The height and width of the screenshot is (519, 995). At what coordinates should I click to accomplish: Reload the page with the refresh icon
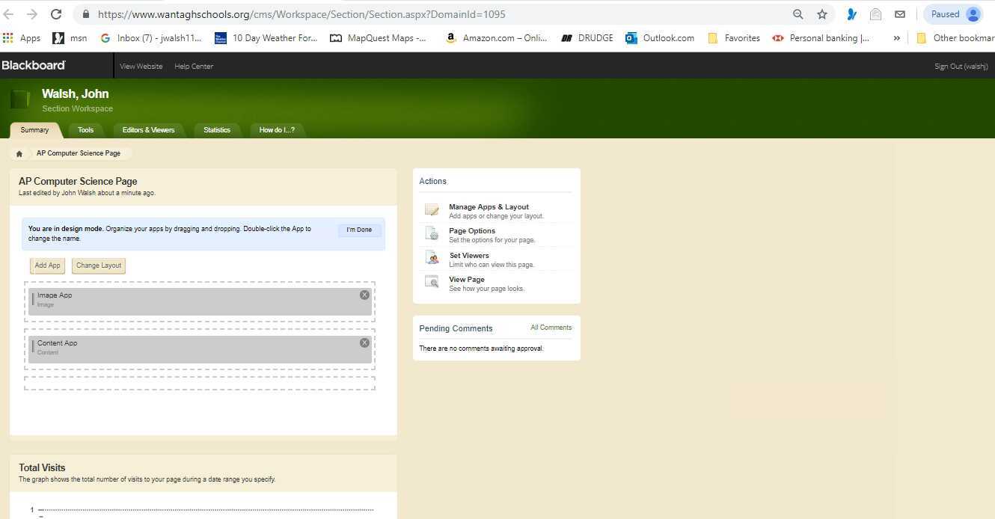55,13
